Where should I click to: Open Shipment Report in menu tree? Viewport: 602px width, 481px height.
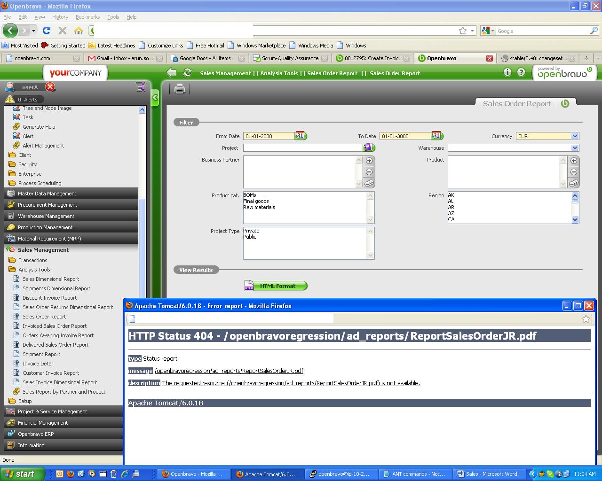pyautogui.click(x=41, y=354)
